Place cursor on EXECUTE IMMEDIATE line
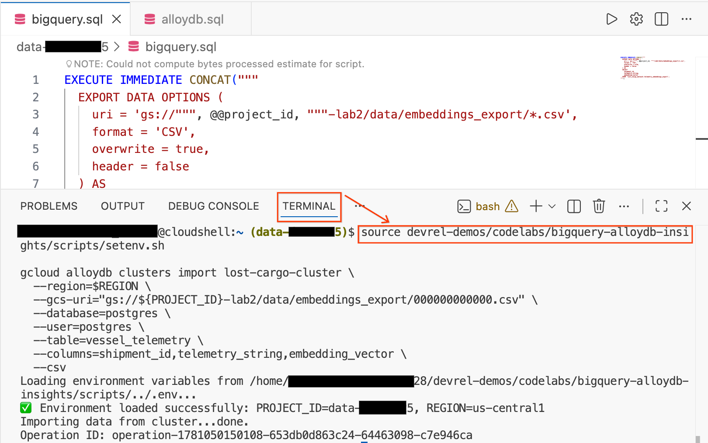708x443 pixels. (x=161, y=80)
